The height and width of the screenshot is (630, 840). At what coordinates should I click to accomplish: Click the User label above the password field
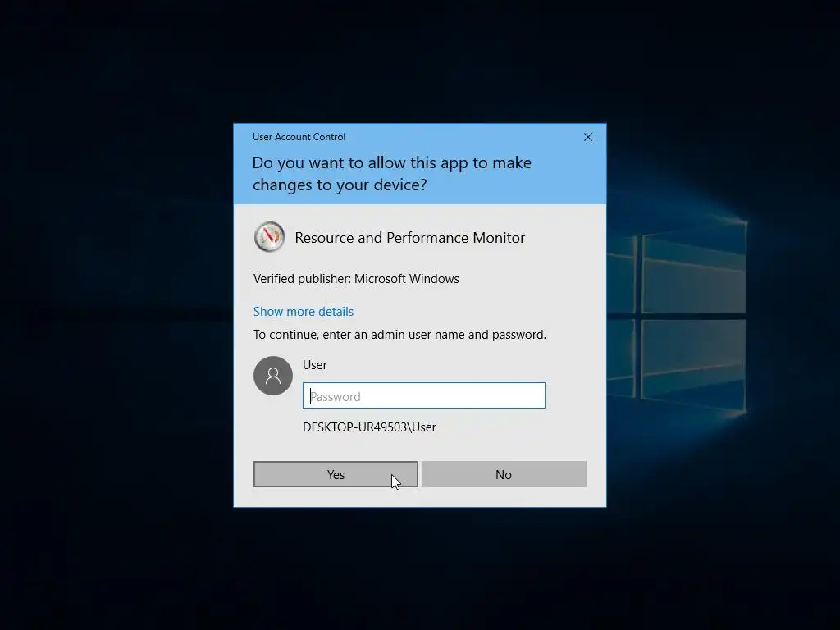coord(314,365)
